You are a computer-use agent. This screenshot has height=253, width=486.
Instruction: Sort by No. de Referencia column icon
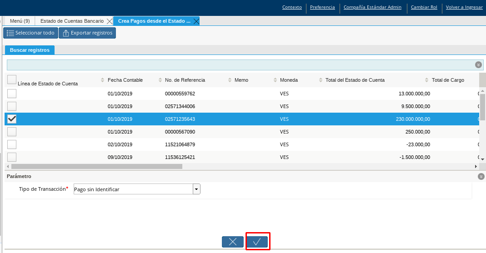pyautogui.click(x=160, y=80)
